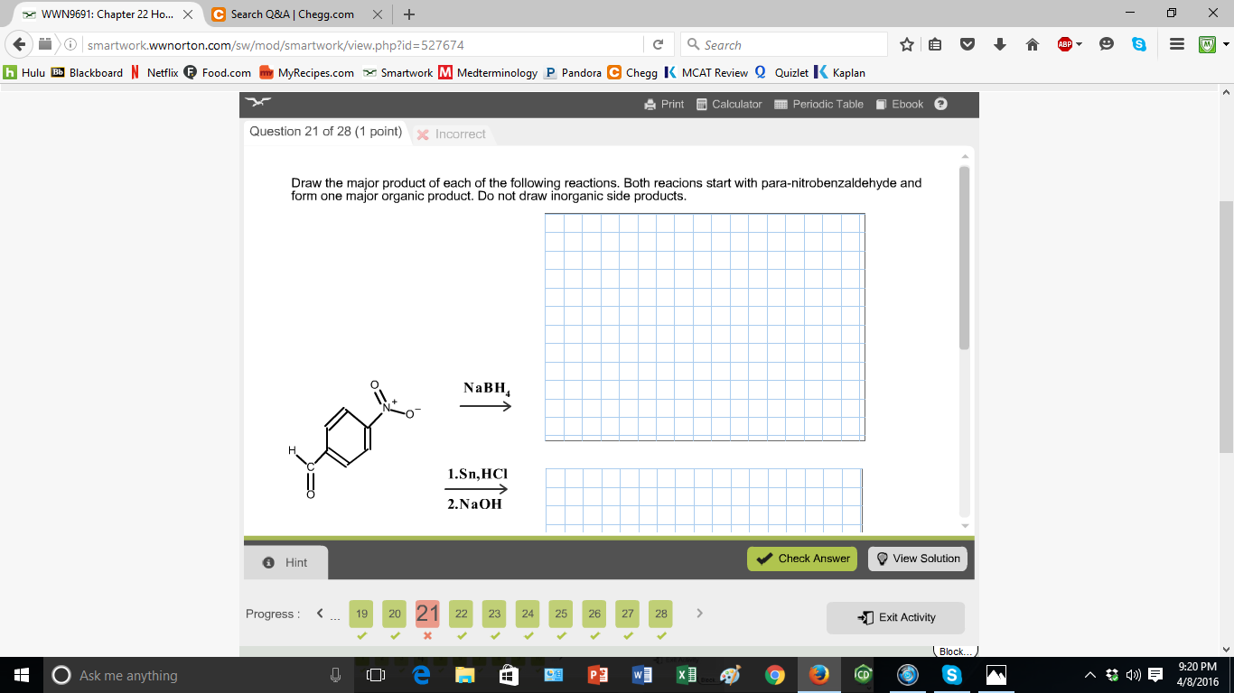Show next questions in Progress

699,614
